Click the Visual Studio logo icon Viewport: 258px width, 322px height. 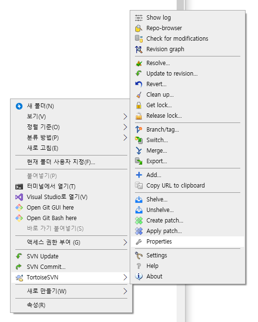coord(19,197)
